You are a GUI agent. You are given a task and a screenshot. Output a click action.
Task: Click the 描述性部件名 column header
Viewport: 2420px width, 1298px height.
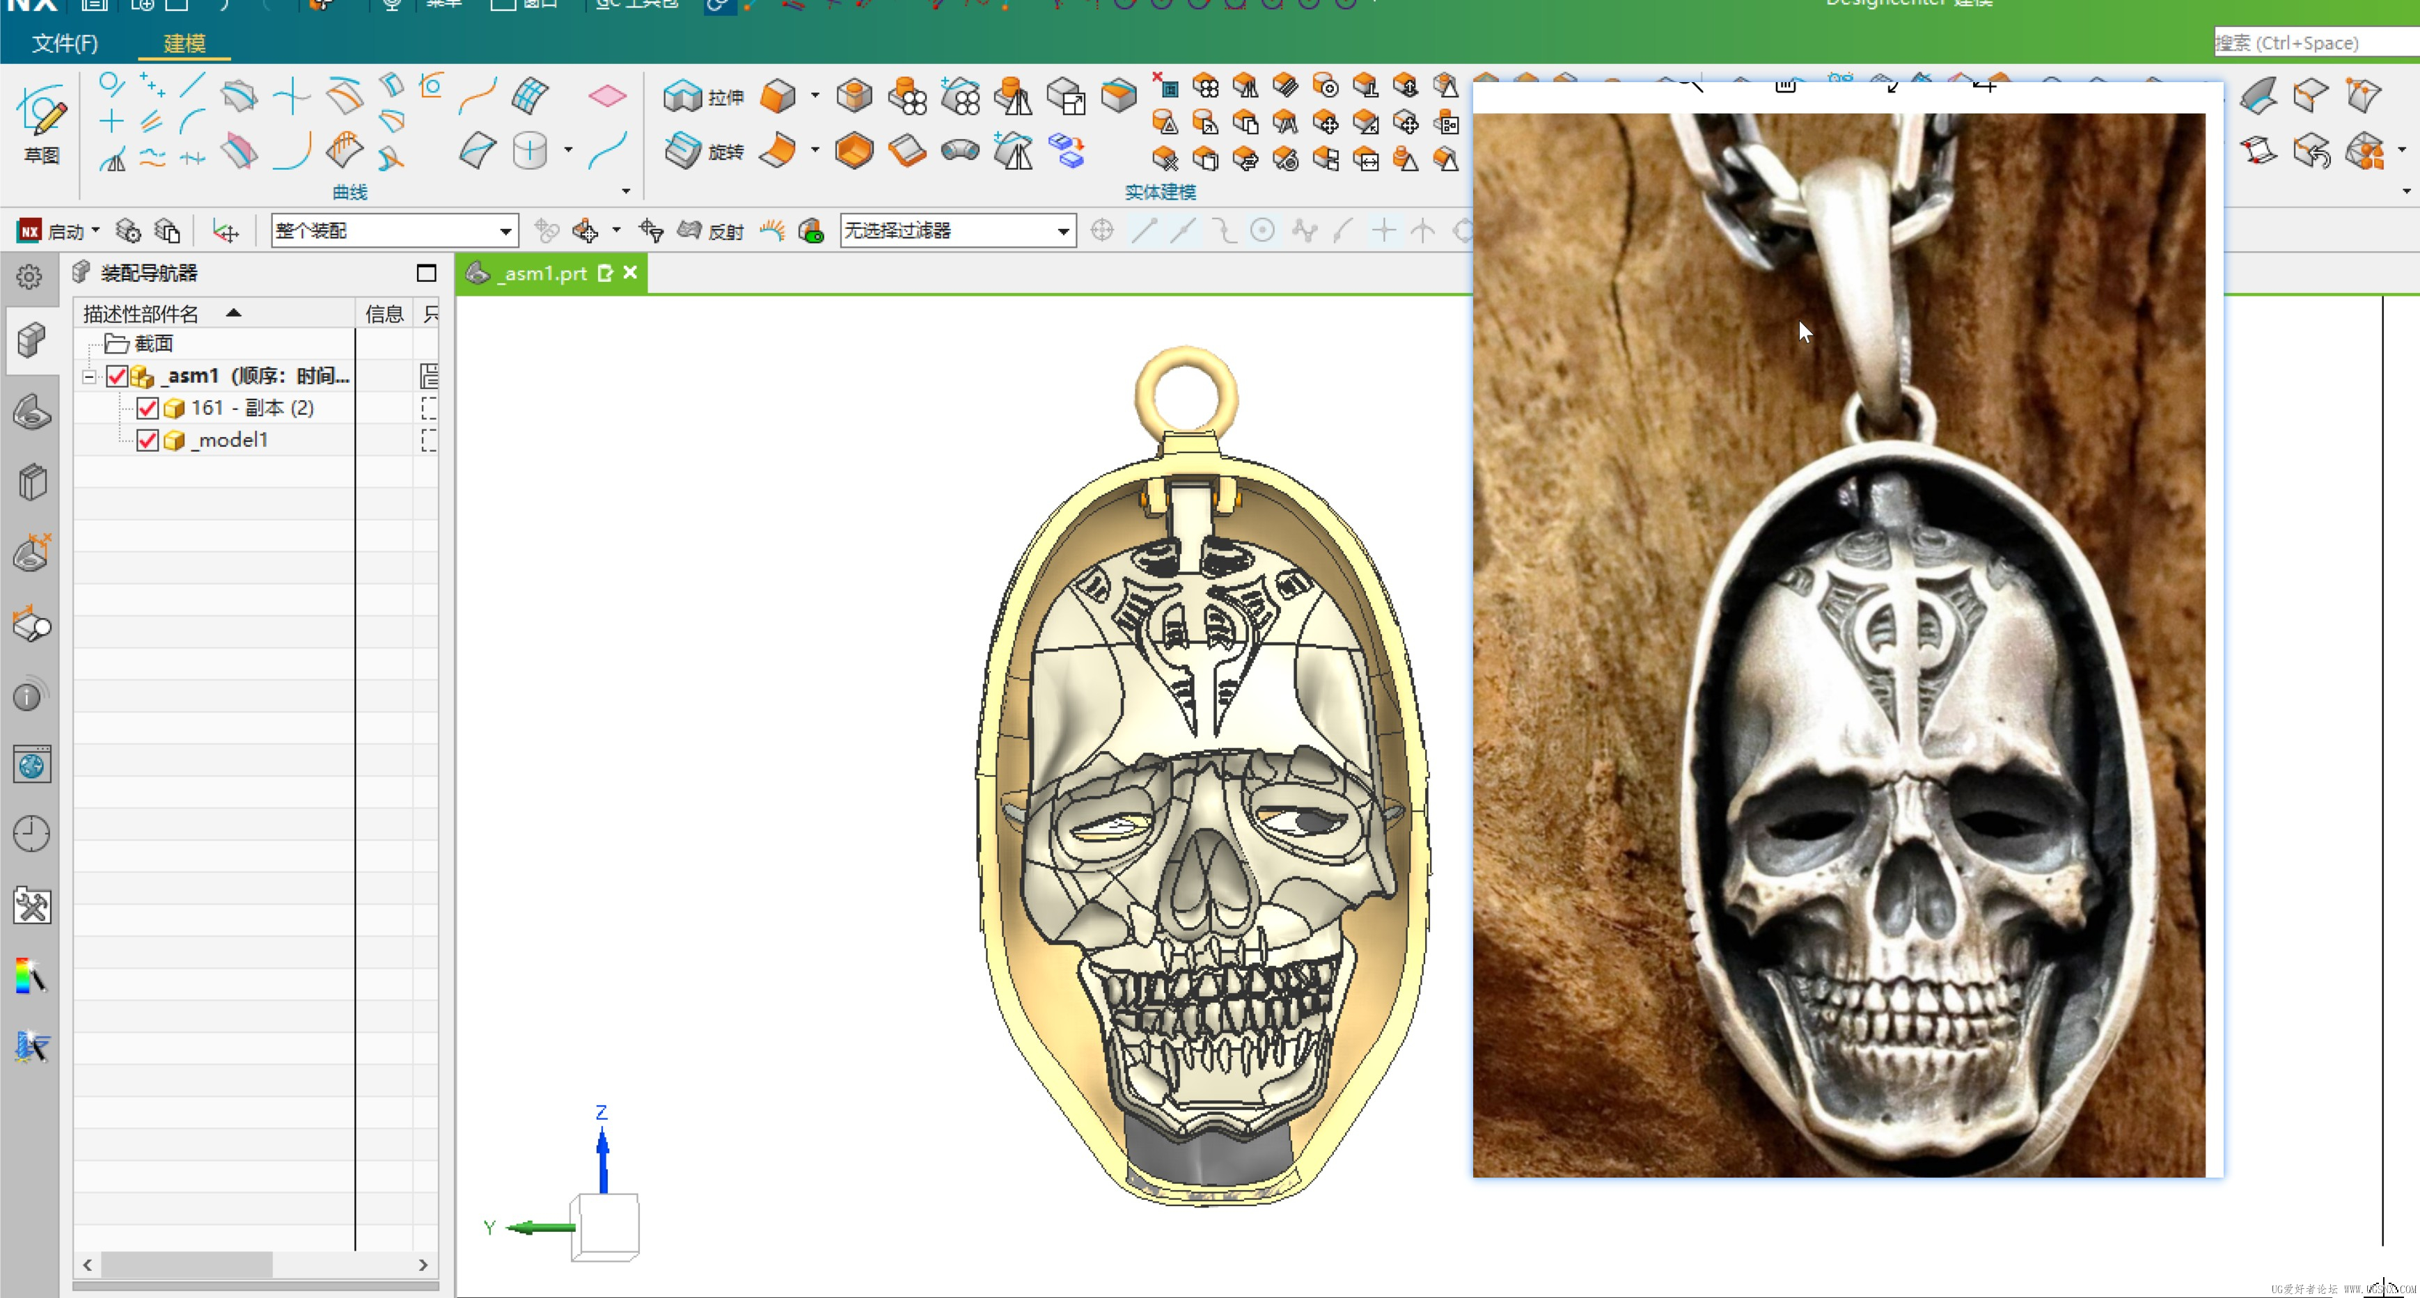pos(141,314)
